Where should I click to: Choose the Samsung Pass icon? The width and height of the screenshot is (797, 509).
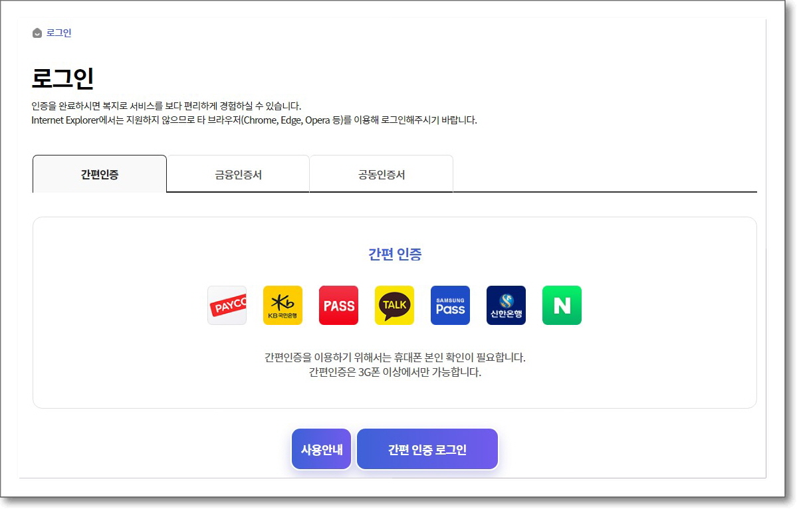point(450,305)
